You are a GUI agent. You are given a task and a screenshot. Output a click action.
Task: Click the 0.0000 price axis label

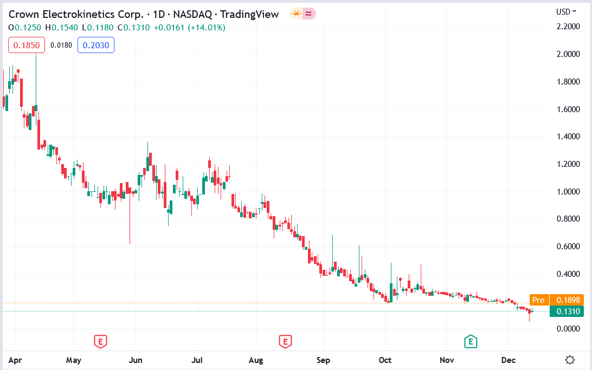tap(568, 329)
